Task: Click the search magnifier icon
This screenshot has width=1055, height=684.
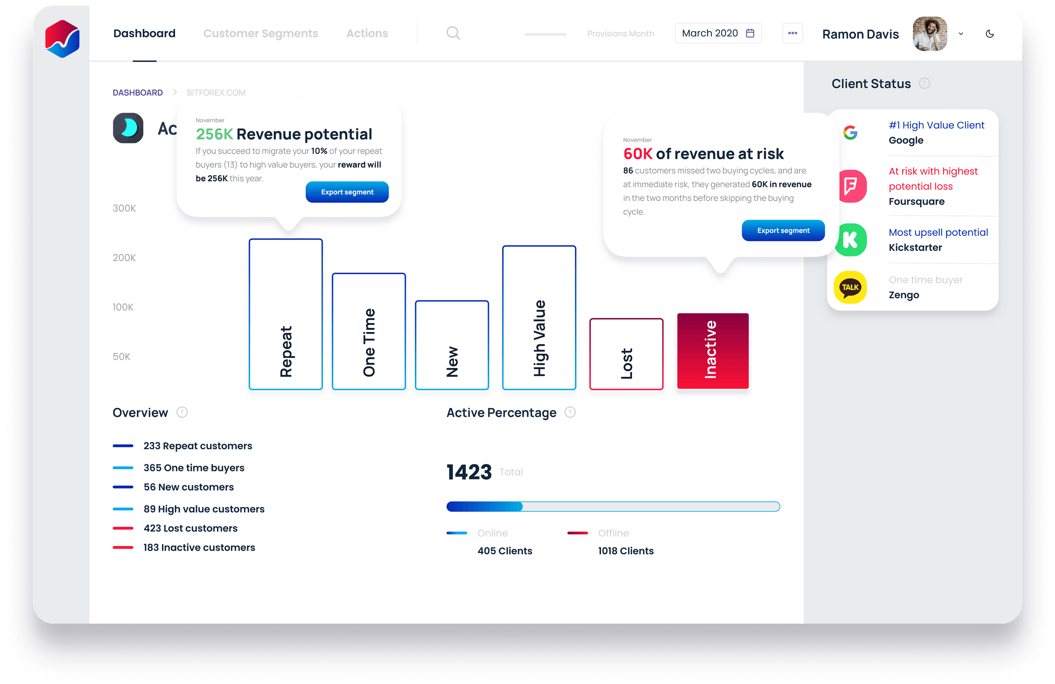Action: point(453,33)
